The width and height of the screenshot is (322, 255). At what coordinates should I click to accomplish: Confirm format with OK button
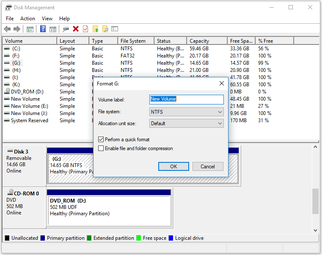(173, 166)
